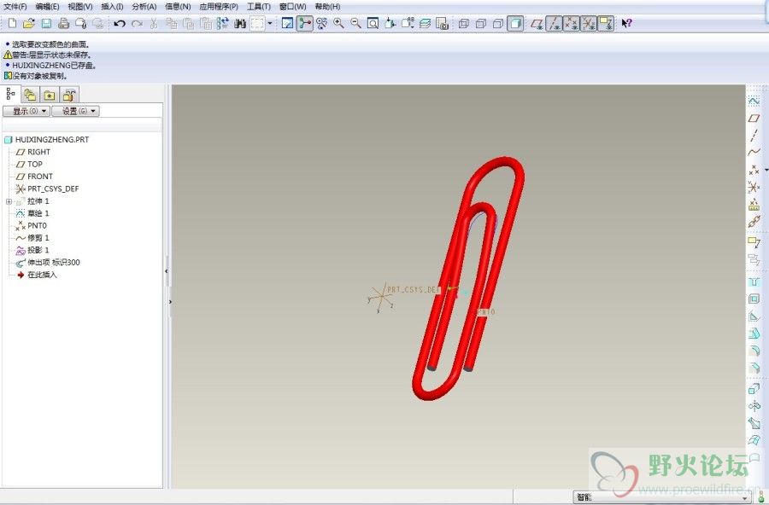Select the Extrude tool

[x=754, y=389]
